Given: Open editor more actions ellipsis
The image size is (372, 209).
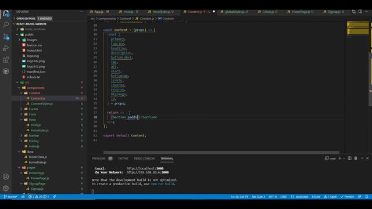Looking at the screenshot, I should click(367, 12).
